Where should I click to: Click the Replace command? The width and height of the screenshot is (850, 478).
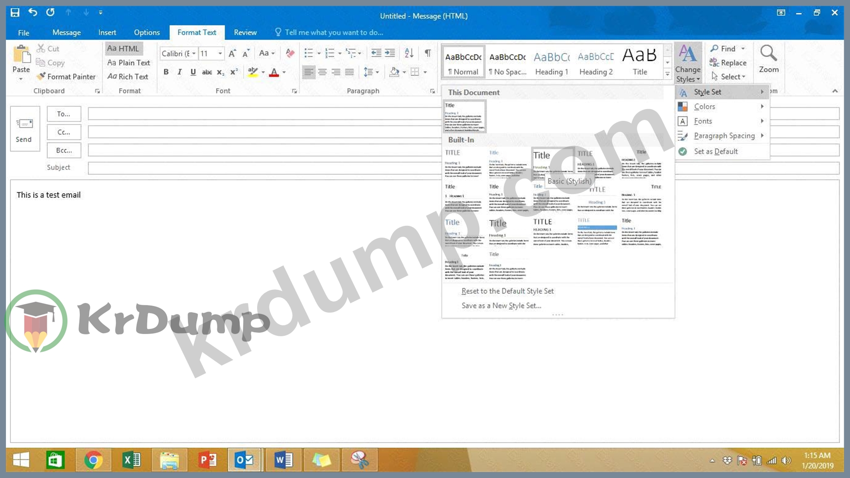click(x=728, y=63)
